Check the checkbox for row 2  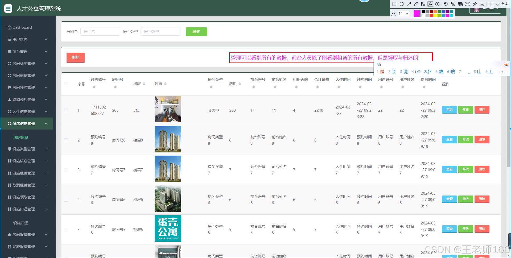click(x=66, y=140)
